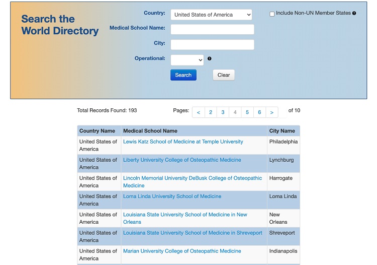Open LSU School of Medicine in Shreveport

click(193, 233)
